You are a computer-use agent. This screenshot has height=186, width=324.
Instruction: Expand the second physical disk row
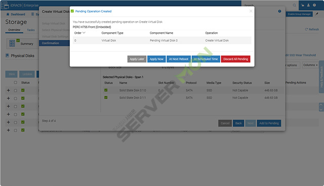(x=8, y=98)
